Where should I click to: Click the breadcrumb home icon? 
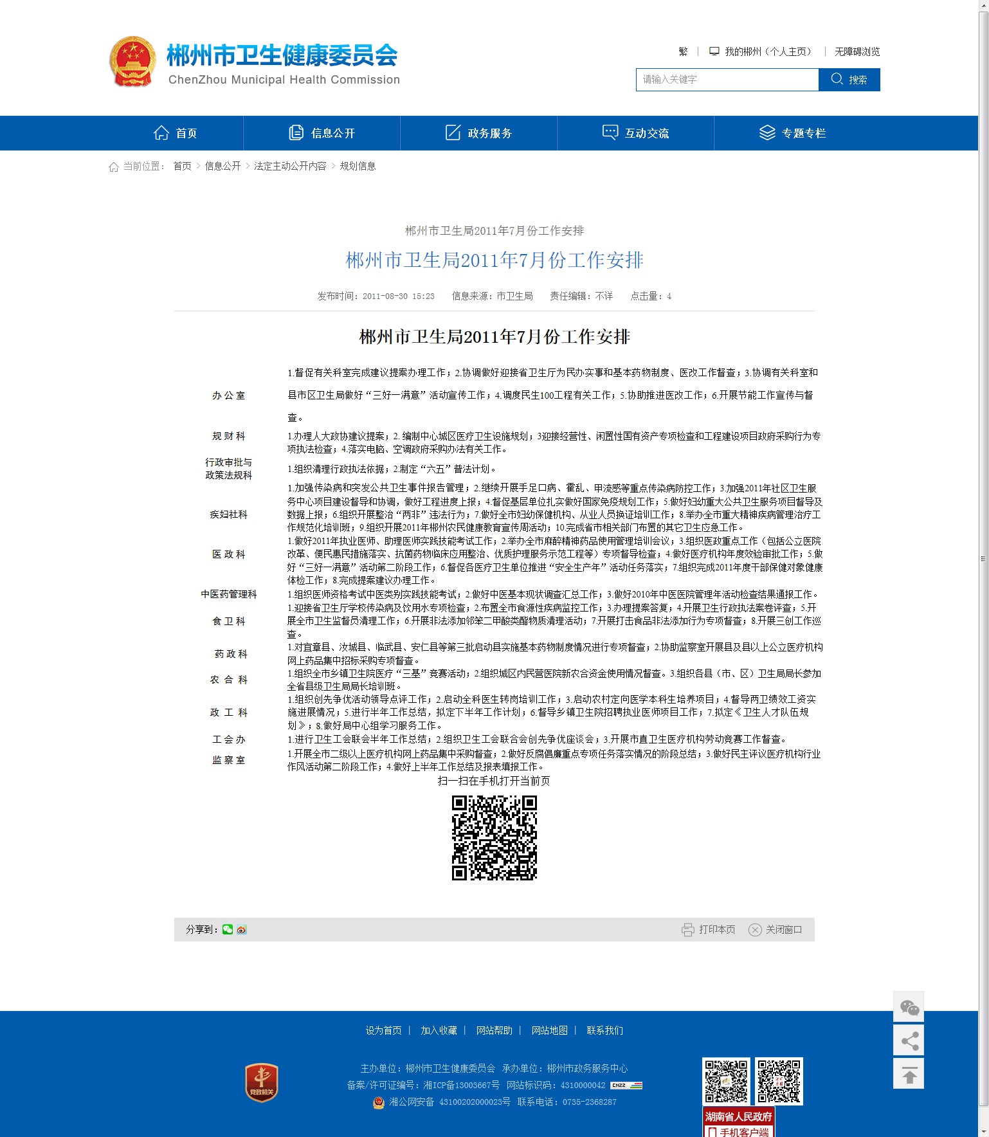114,167
